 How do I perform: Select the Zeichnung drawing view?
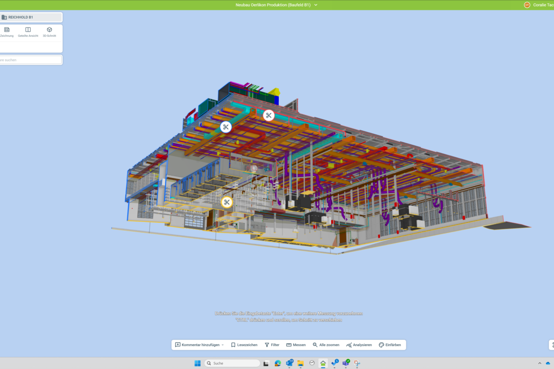click(7, 32)
